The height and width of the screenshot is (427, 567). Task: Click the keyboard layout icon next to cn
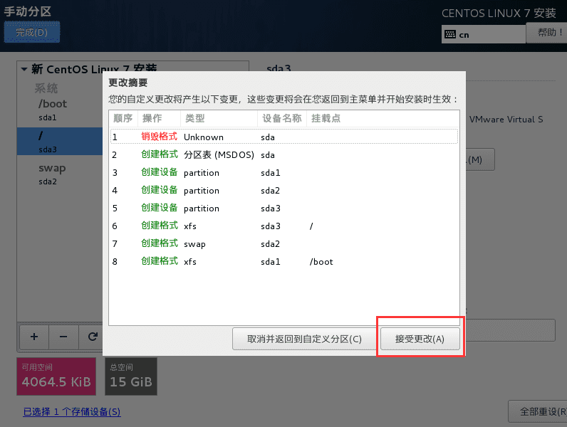[x=450, y=35]
